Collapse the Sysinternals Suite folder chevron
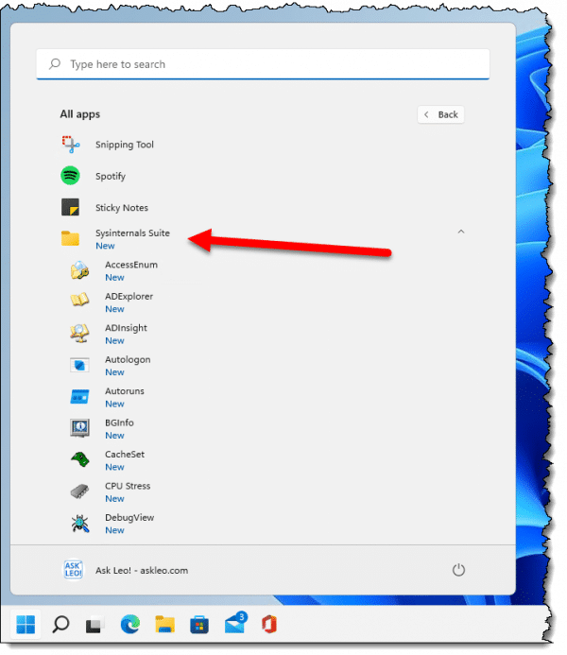The width and height of the screenshot is (567, 655). (x=461, y=232)
